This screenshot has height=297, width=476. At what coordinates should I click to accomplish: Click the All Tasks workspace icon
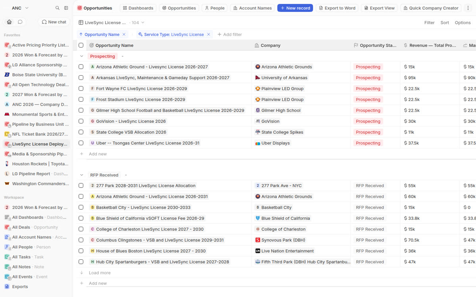point(7,257)
